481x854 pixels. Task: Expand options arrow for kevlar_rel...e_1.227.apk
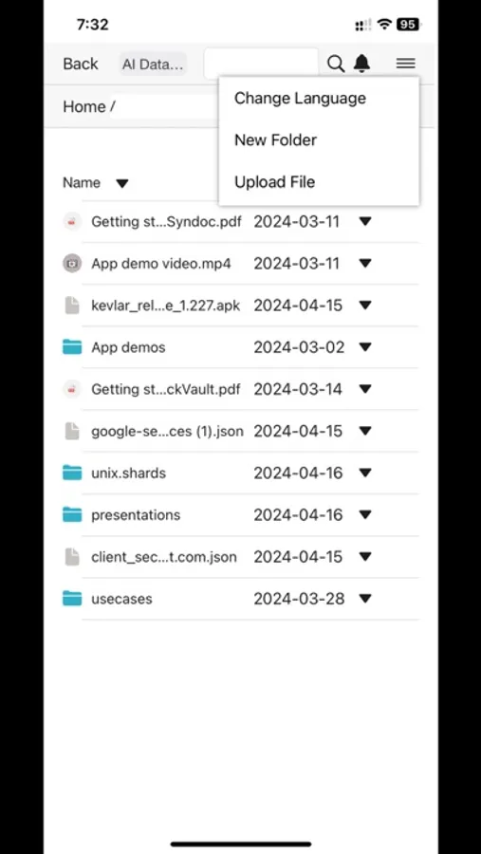(365, 306)
